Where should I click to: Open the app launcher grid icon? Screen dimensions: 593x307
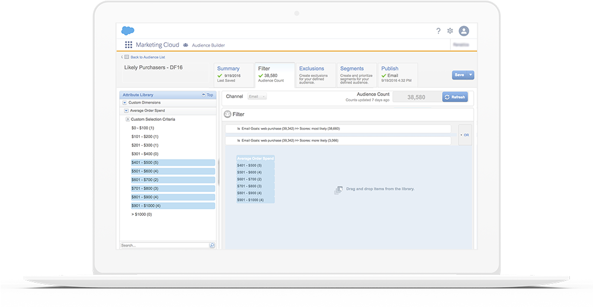[x=129, y=44]
